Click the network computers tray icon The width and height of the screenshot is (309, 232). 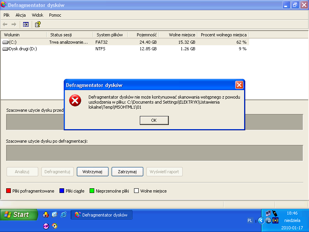coord(268,213)
